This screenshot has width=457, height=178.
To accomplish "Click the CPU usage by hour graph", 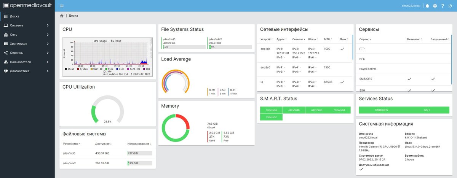I will click(108, 57).
